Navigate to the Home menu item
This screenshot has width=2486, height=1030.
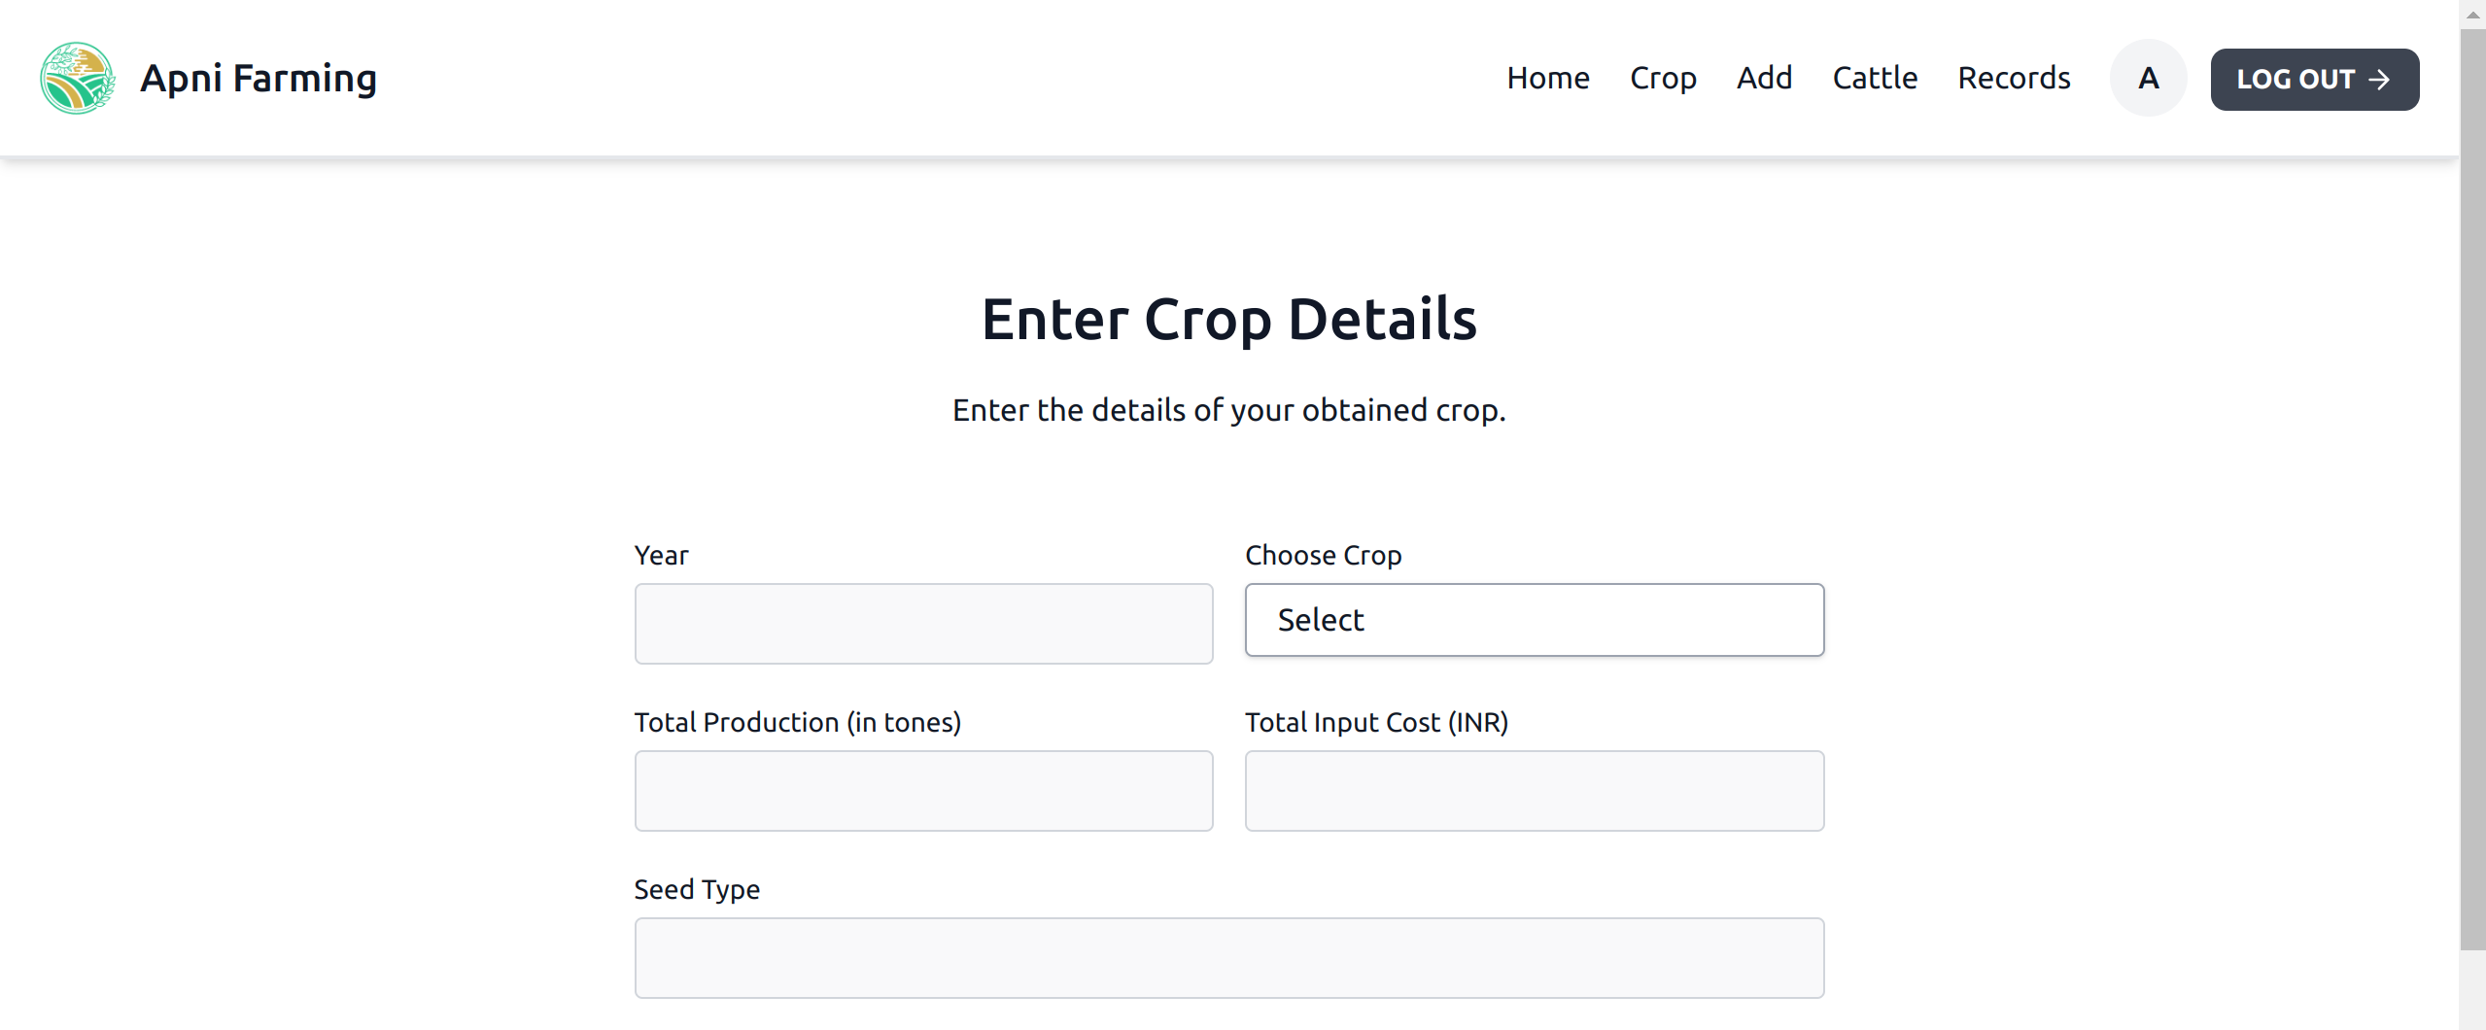point(1547,78)
